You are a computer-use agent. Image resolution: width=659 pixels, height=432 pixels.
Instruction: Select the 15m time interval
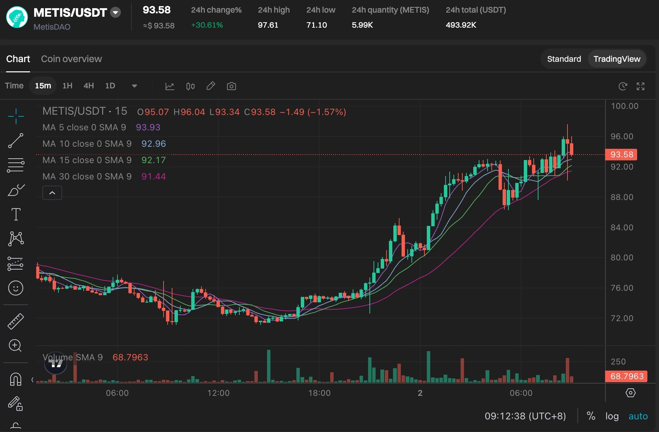tap(43, 86)
